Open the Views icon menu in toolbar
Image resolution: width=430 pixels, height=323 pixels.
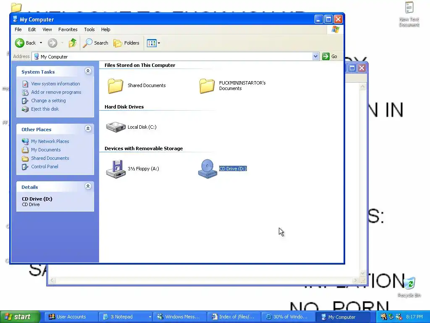pos(151,43)
